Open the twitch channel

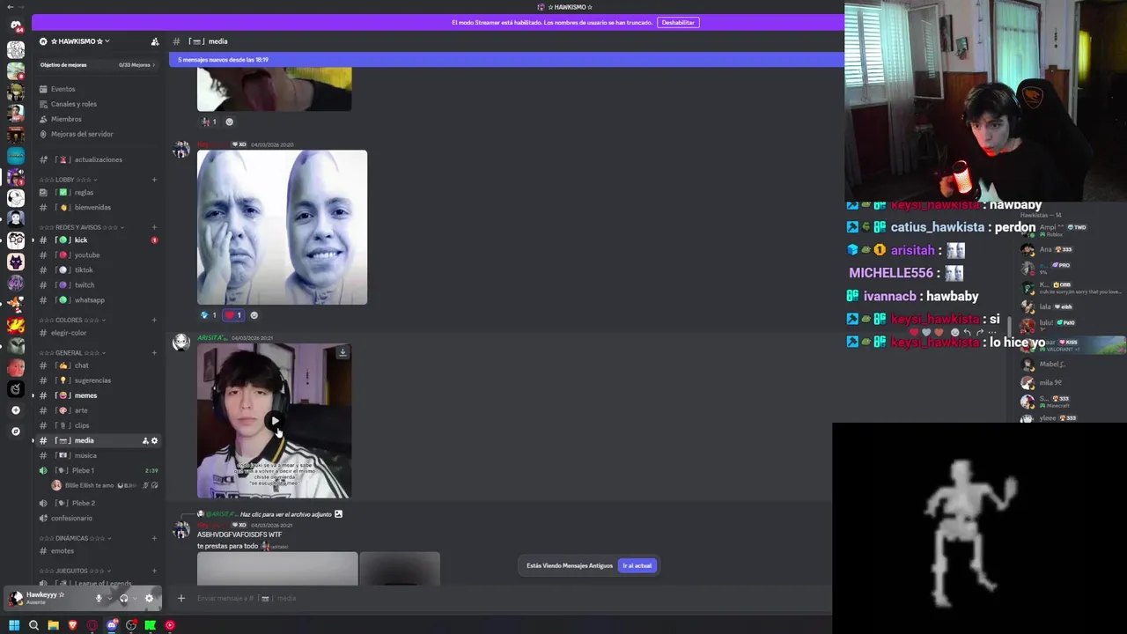[85, 284]
